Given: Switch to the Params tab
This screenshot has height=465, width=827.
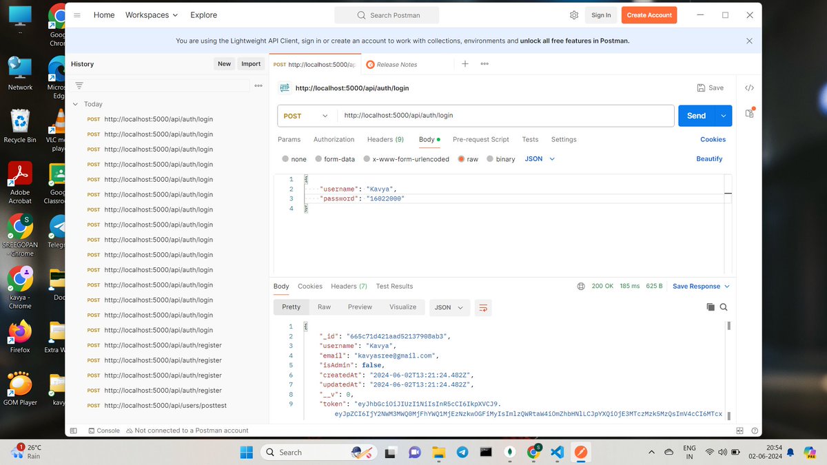Looking at the screenshot, I should point(289,139).
